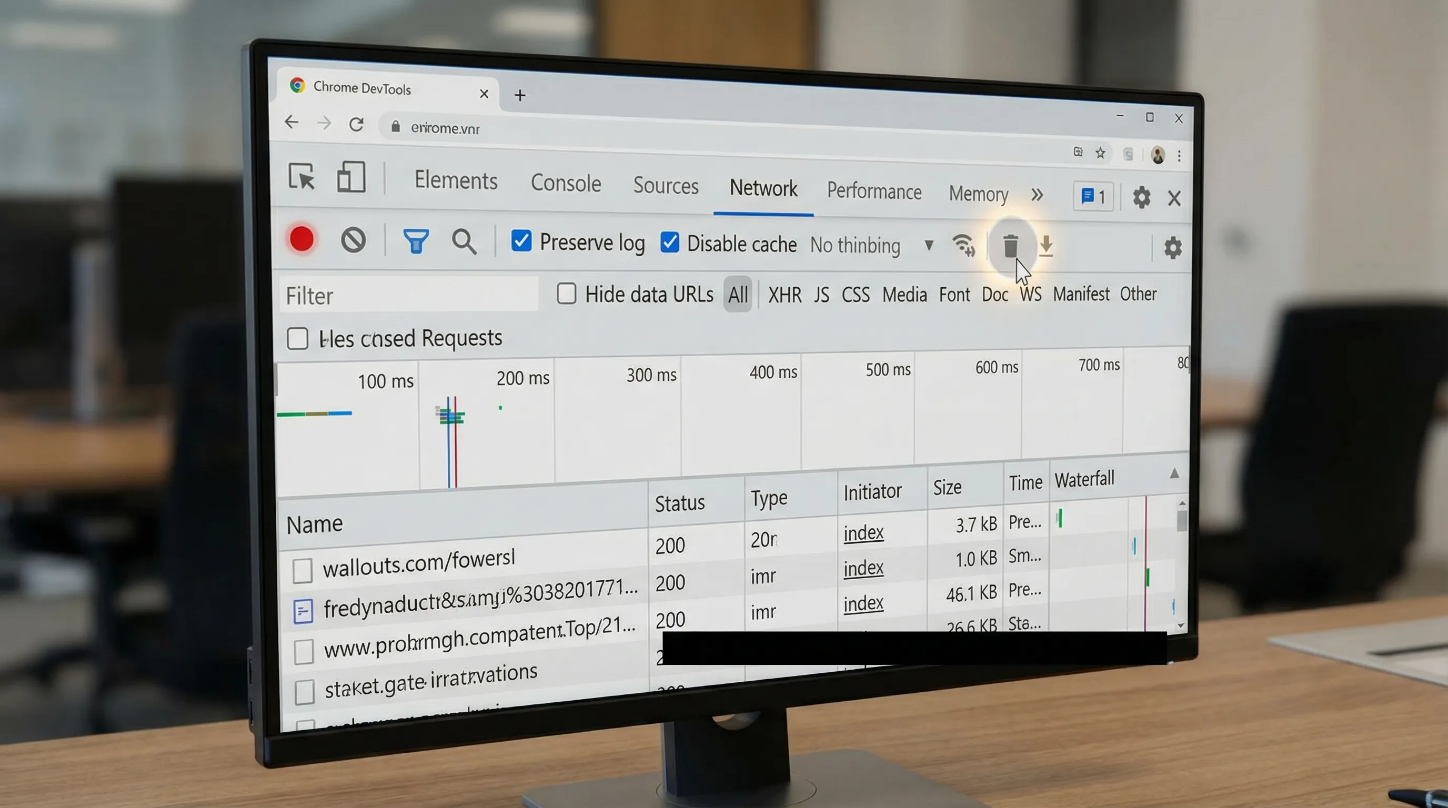This screenshot has width=1448, height=808.
Task: Click the red record network log button
Action: coord(301,239)
